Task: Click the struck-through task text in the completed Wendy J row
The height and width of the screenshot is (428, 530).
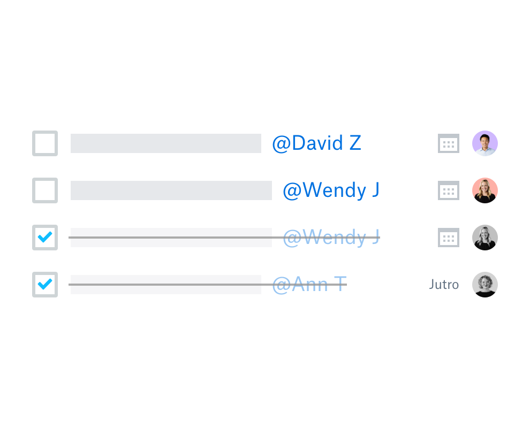Action: (x=171, y=238)
